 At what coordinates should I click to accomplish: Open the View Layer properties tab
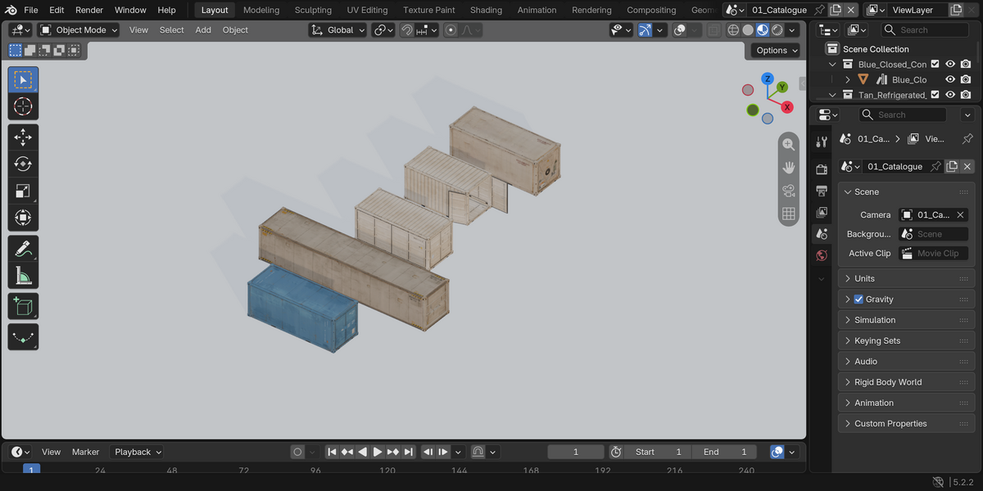[x=822, y=212]
